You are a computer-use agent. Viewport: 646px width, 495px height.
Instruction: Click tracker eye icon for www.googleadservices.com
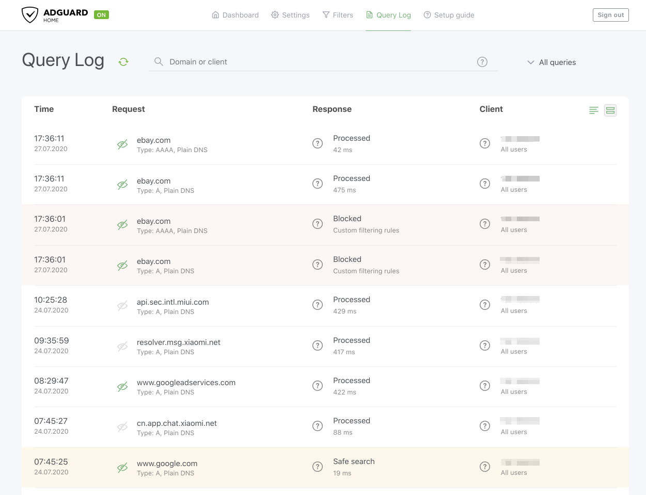(122, 387)
